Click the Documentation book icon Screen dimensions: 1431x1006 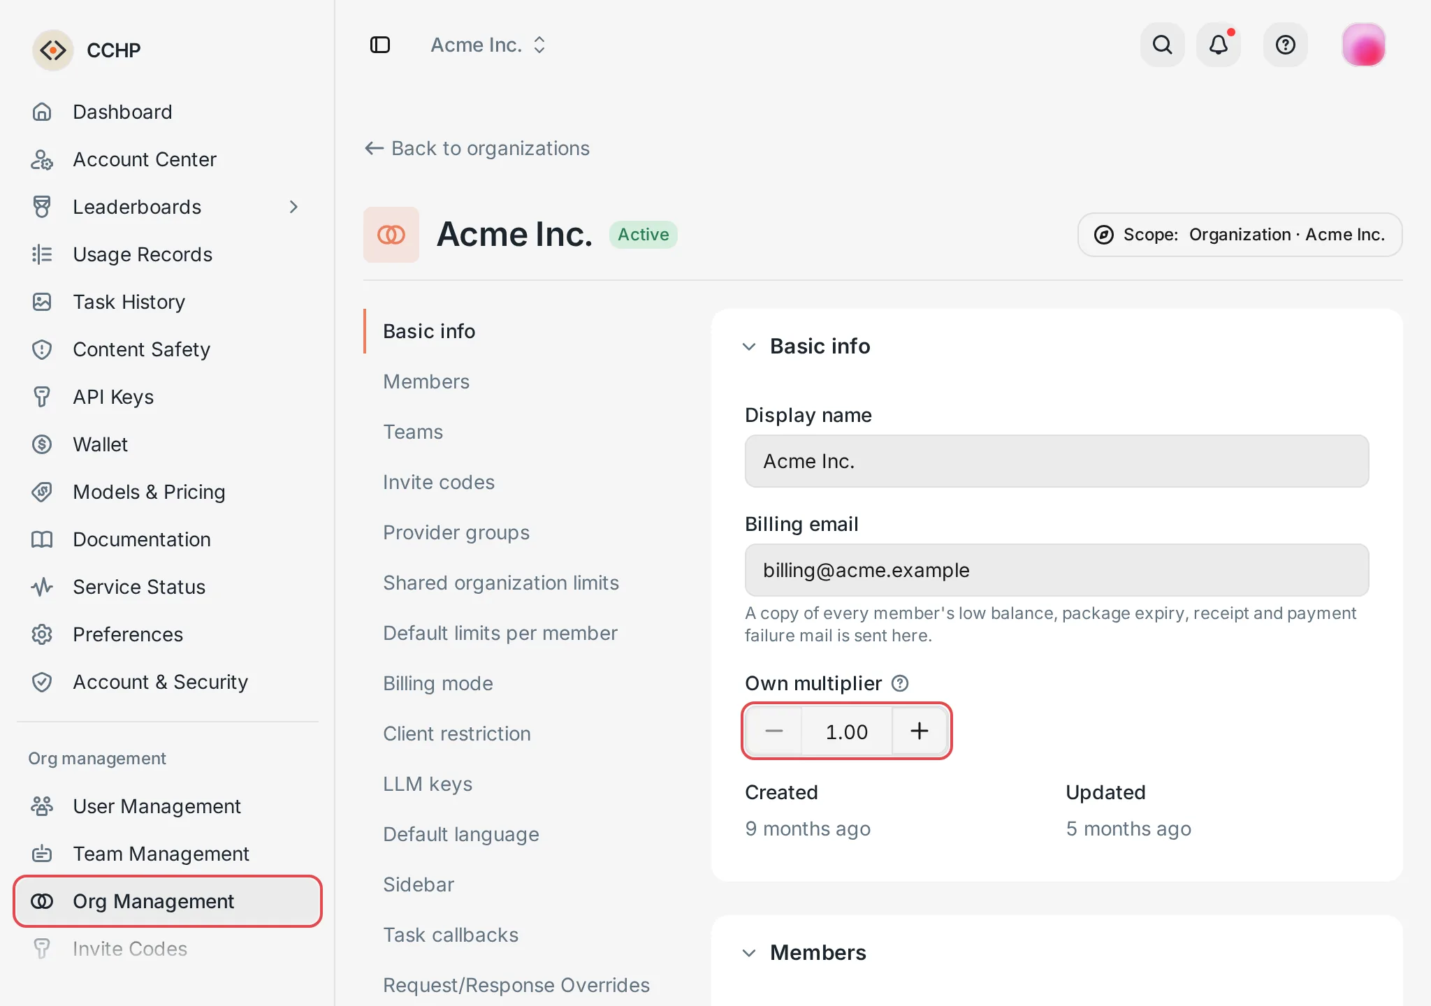[x=42, y=539]
